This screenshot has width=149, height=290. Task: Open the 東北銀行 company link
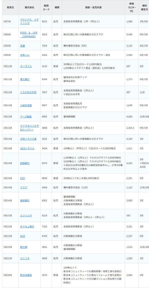pos(25,79)
